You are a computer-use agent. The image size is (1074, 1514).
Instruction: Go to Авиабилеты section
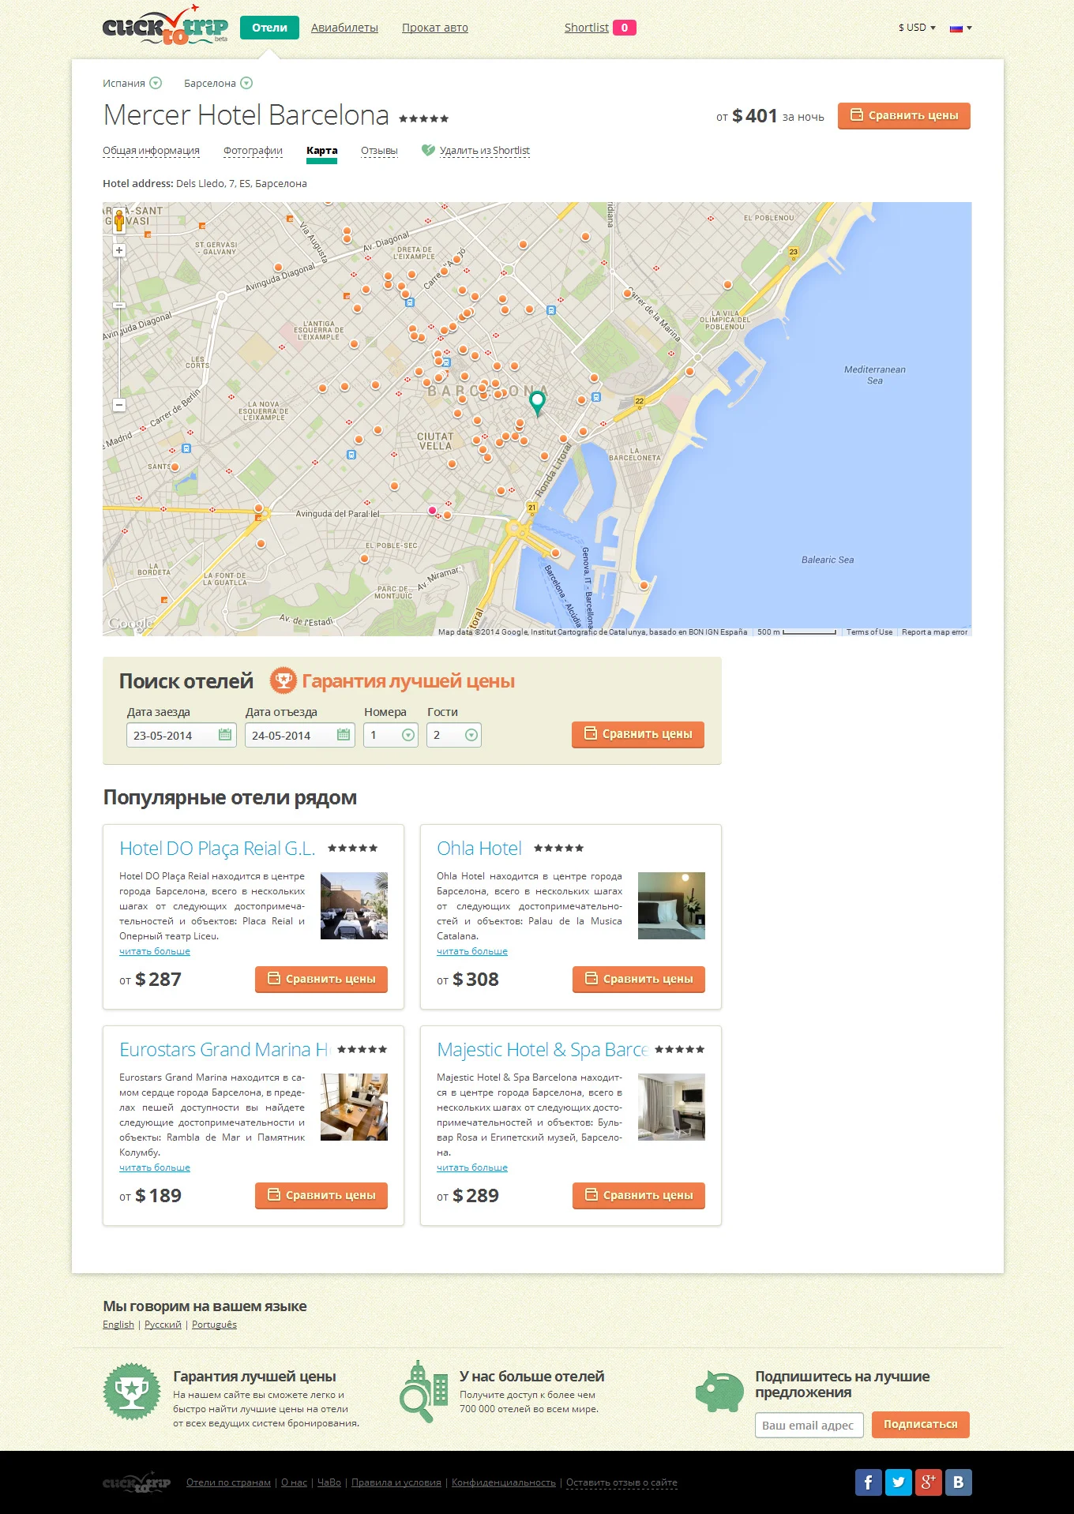click(344, 28)
